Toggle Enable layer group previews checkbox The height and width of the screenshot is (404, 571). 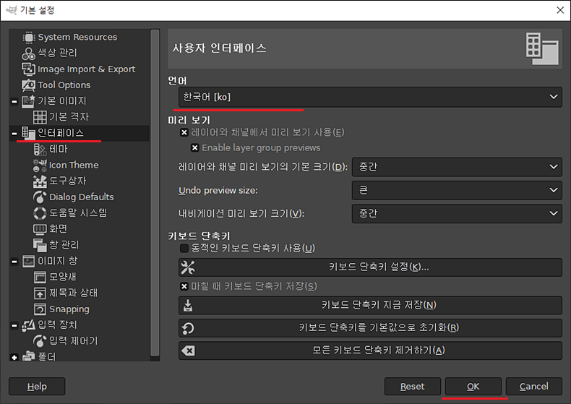click(195, 147)
